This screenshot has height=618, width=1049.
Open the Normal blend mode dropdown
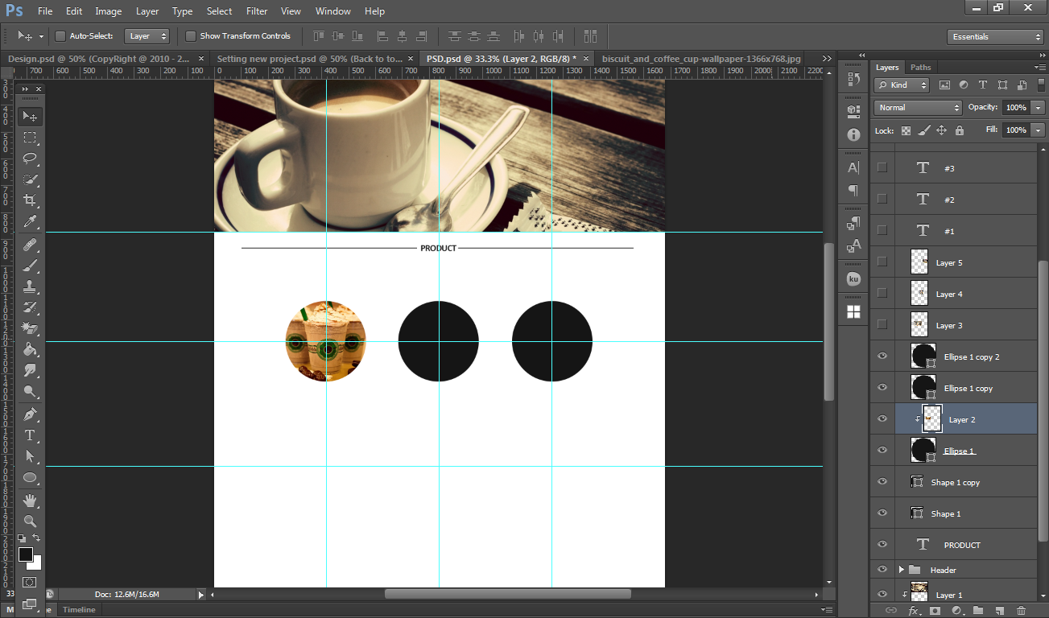point(918,107)
